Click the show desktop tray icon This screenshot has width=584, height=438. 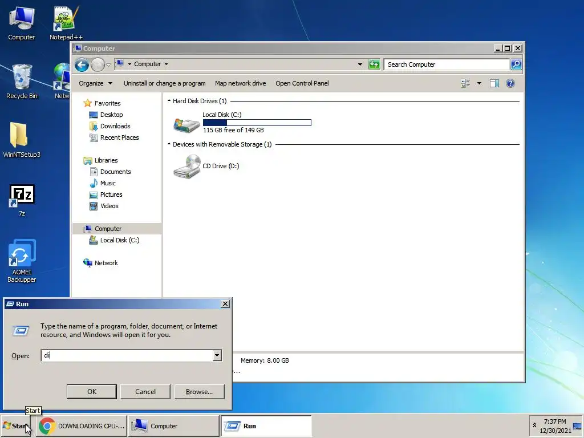coord(577,425)
